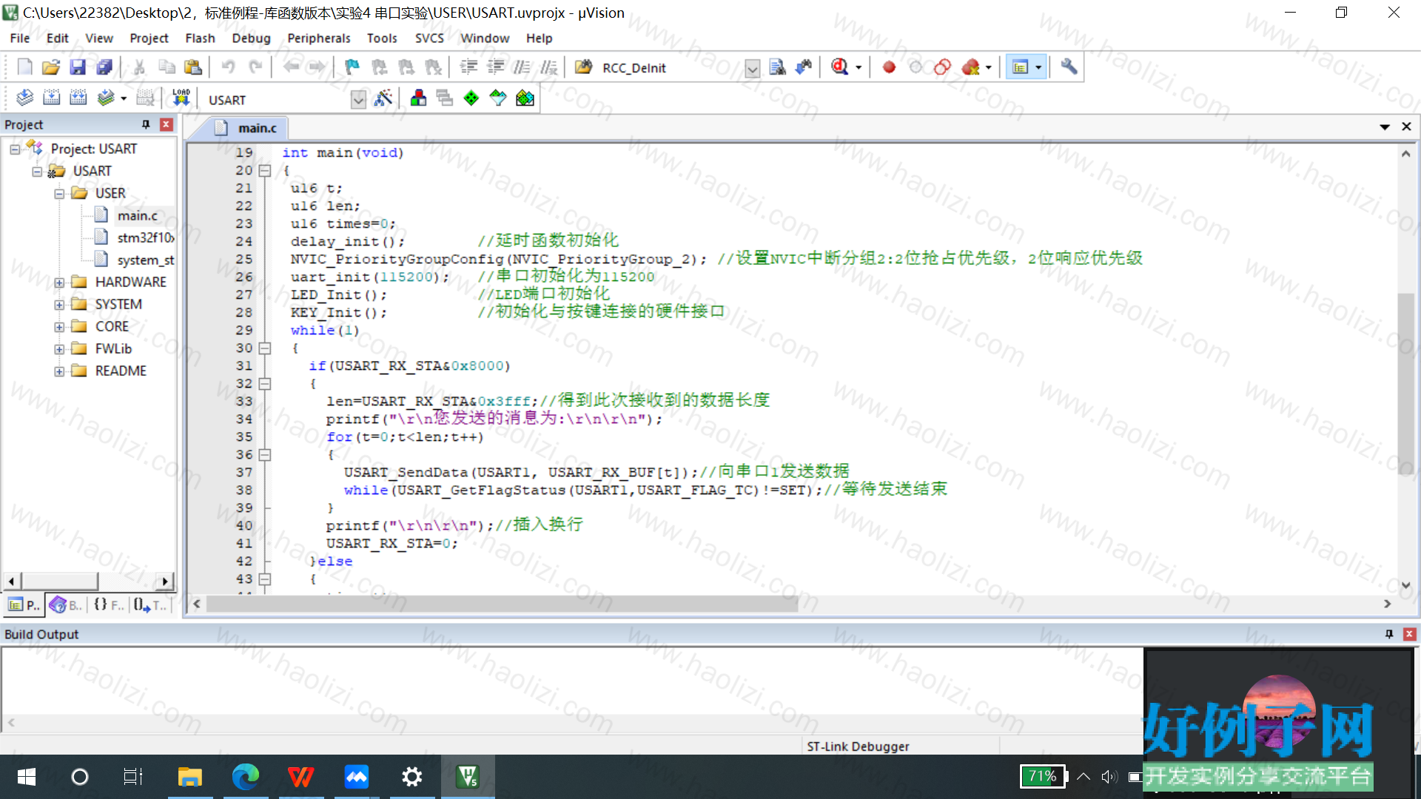Insert a bookmark with the blue flag icon
The width and height of the screenshot is (1421, 799).
click(x=352, y=67)
